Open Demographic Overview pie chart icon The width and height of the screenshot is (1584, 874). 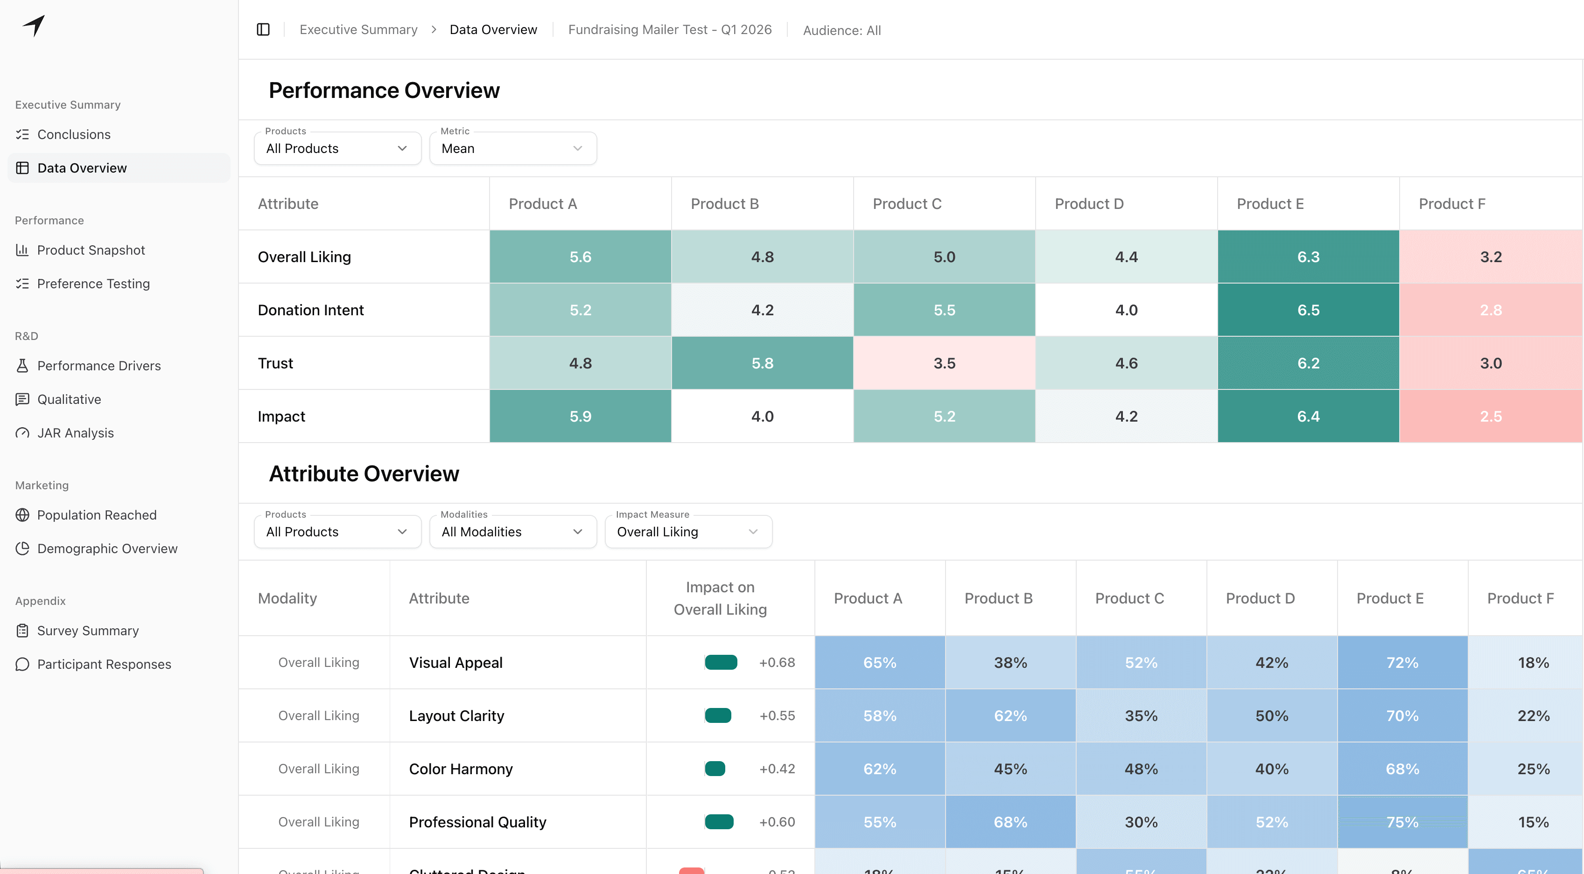point(23,548)
